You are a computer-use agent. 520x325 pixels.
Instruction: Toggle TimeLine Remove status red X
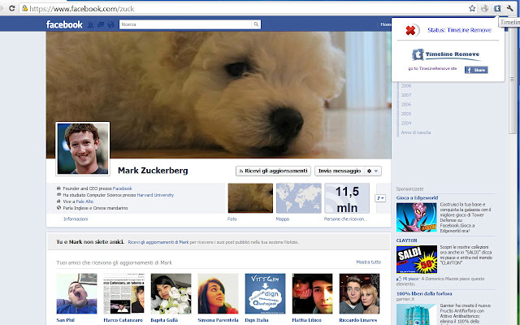click(410, 30)
